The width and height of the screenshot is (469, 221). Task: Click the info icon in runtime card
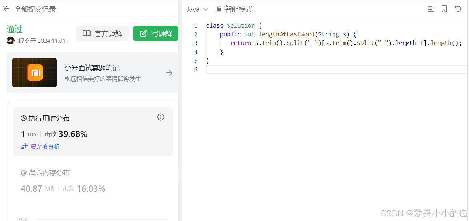(x=161, y=117)
